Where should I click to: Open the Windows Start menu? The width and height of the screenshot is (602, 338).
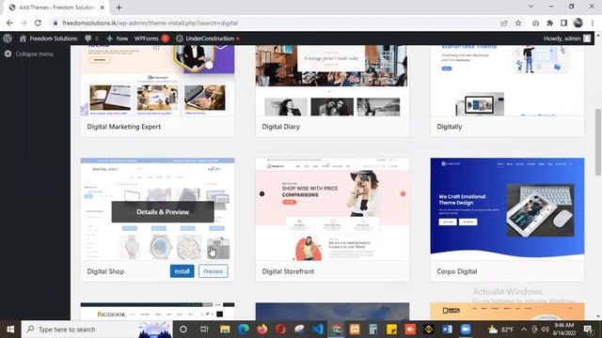(10, 330)
